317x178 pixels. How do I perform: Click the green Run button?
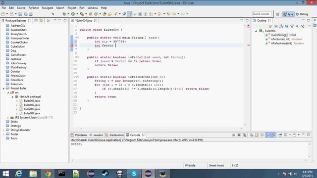tap(73, 14)
